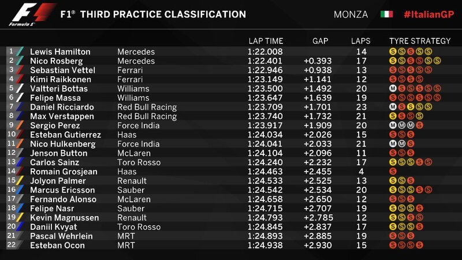
Task: Click the white medium tyre in Bottas's row
Action: (x=393, y=88)
